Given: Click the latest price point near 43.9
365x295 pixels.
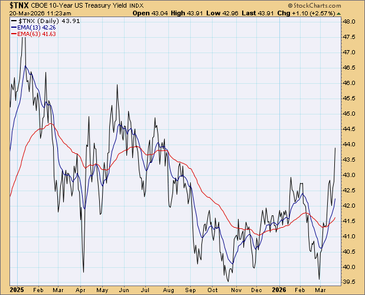Looking at the screenshot, I should pos(335,148).
